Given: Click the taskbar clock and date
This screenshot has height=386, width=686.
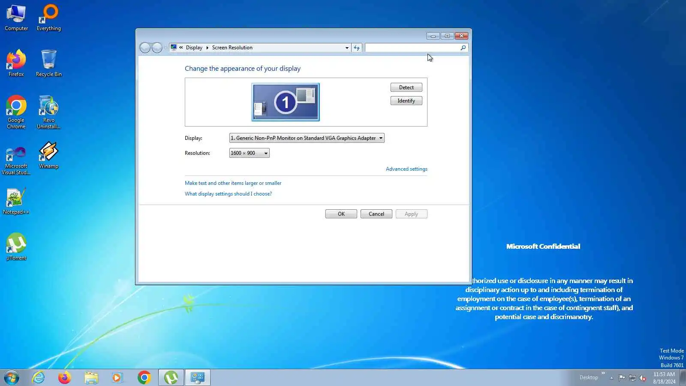Looking at the screenshot, I should [x=664, y=378].
